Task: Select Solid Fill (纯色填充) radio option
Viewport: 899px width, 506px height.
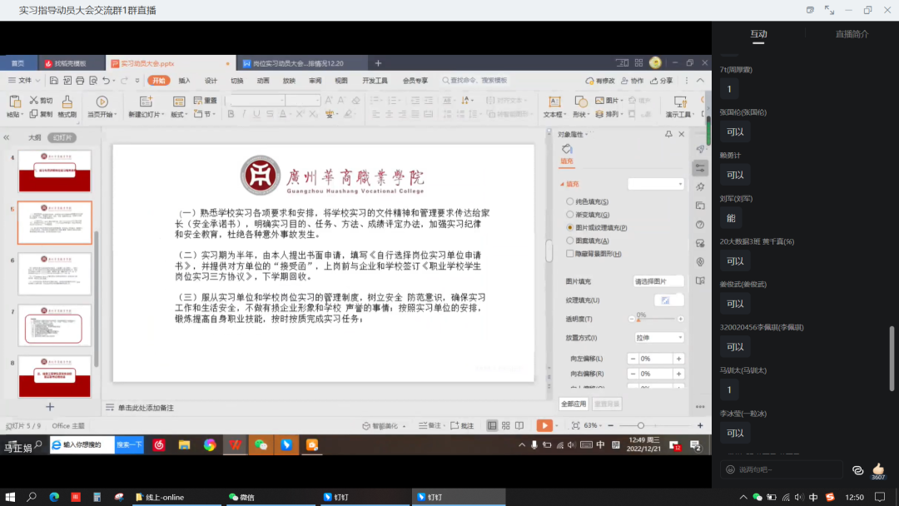Action: (570, 201)
